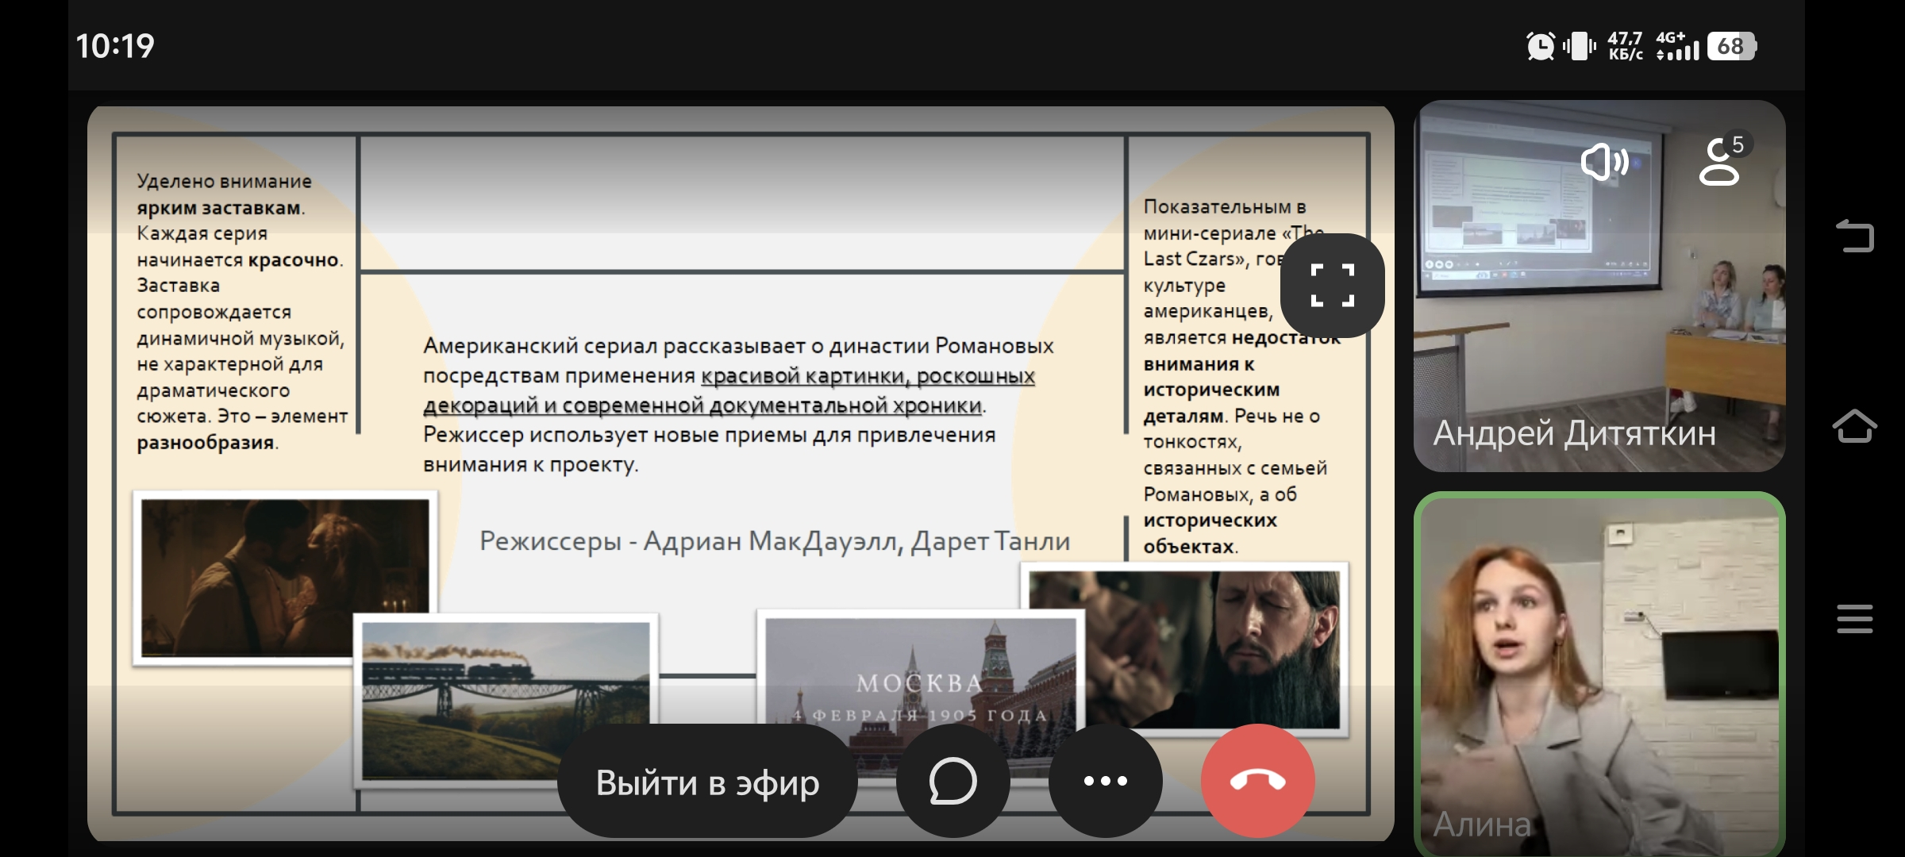Viewport: 1905px width, 857px height.
Task: Open the participants list icon
Action: point(1720,161)
